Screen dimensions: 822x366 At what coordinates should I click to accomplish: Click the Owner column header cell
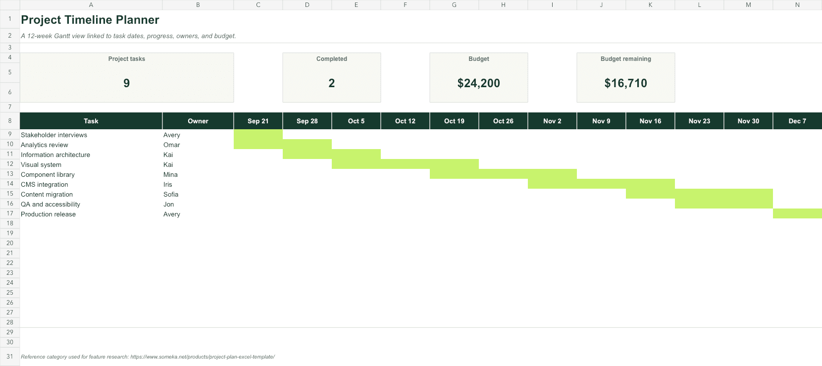198,121
